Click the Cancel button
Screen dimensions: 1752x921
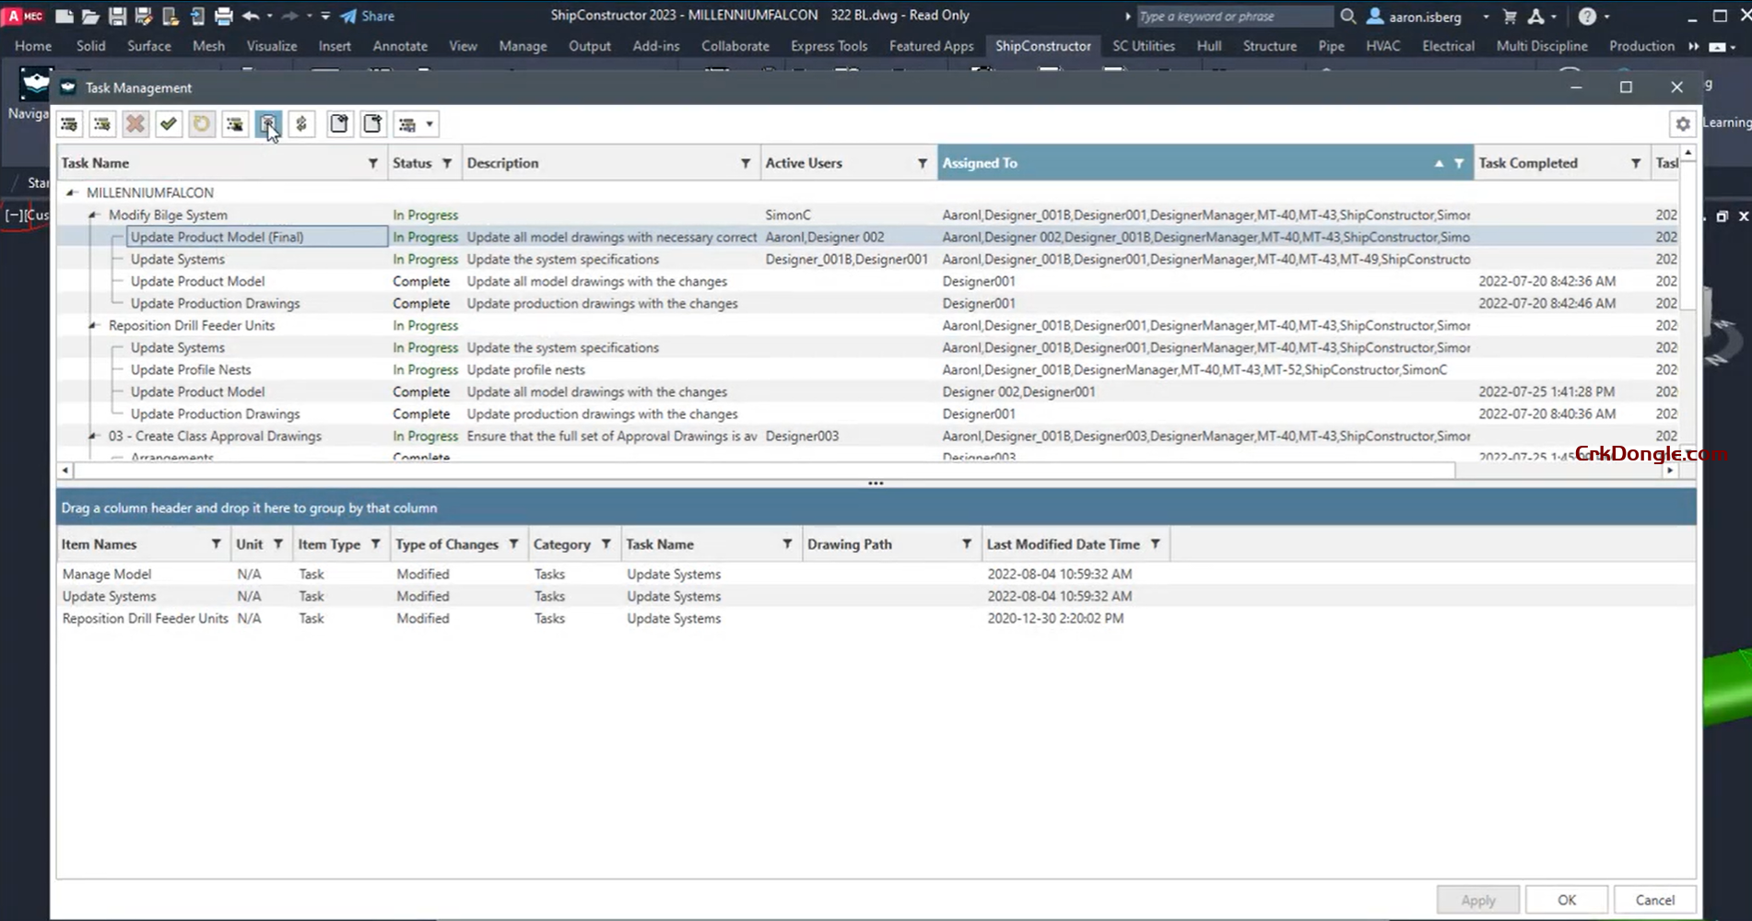(x=1654, y=900)
